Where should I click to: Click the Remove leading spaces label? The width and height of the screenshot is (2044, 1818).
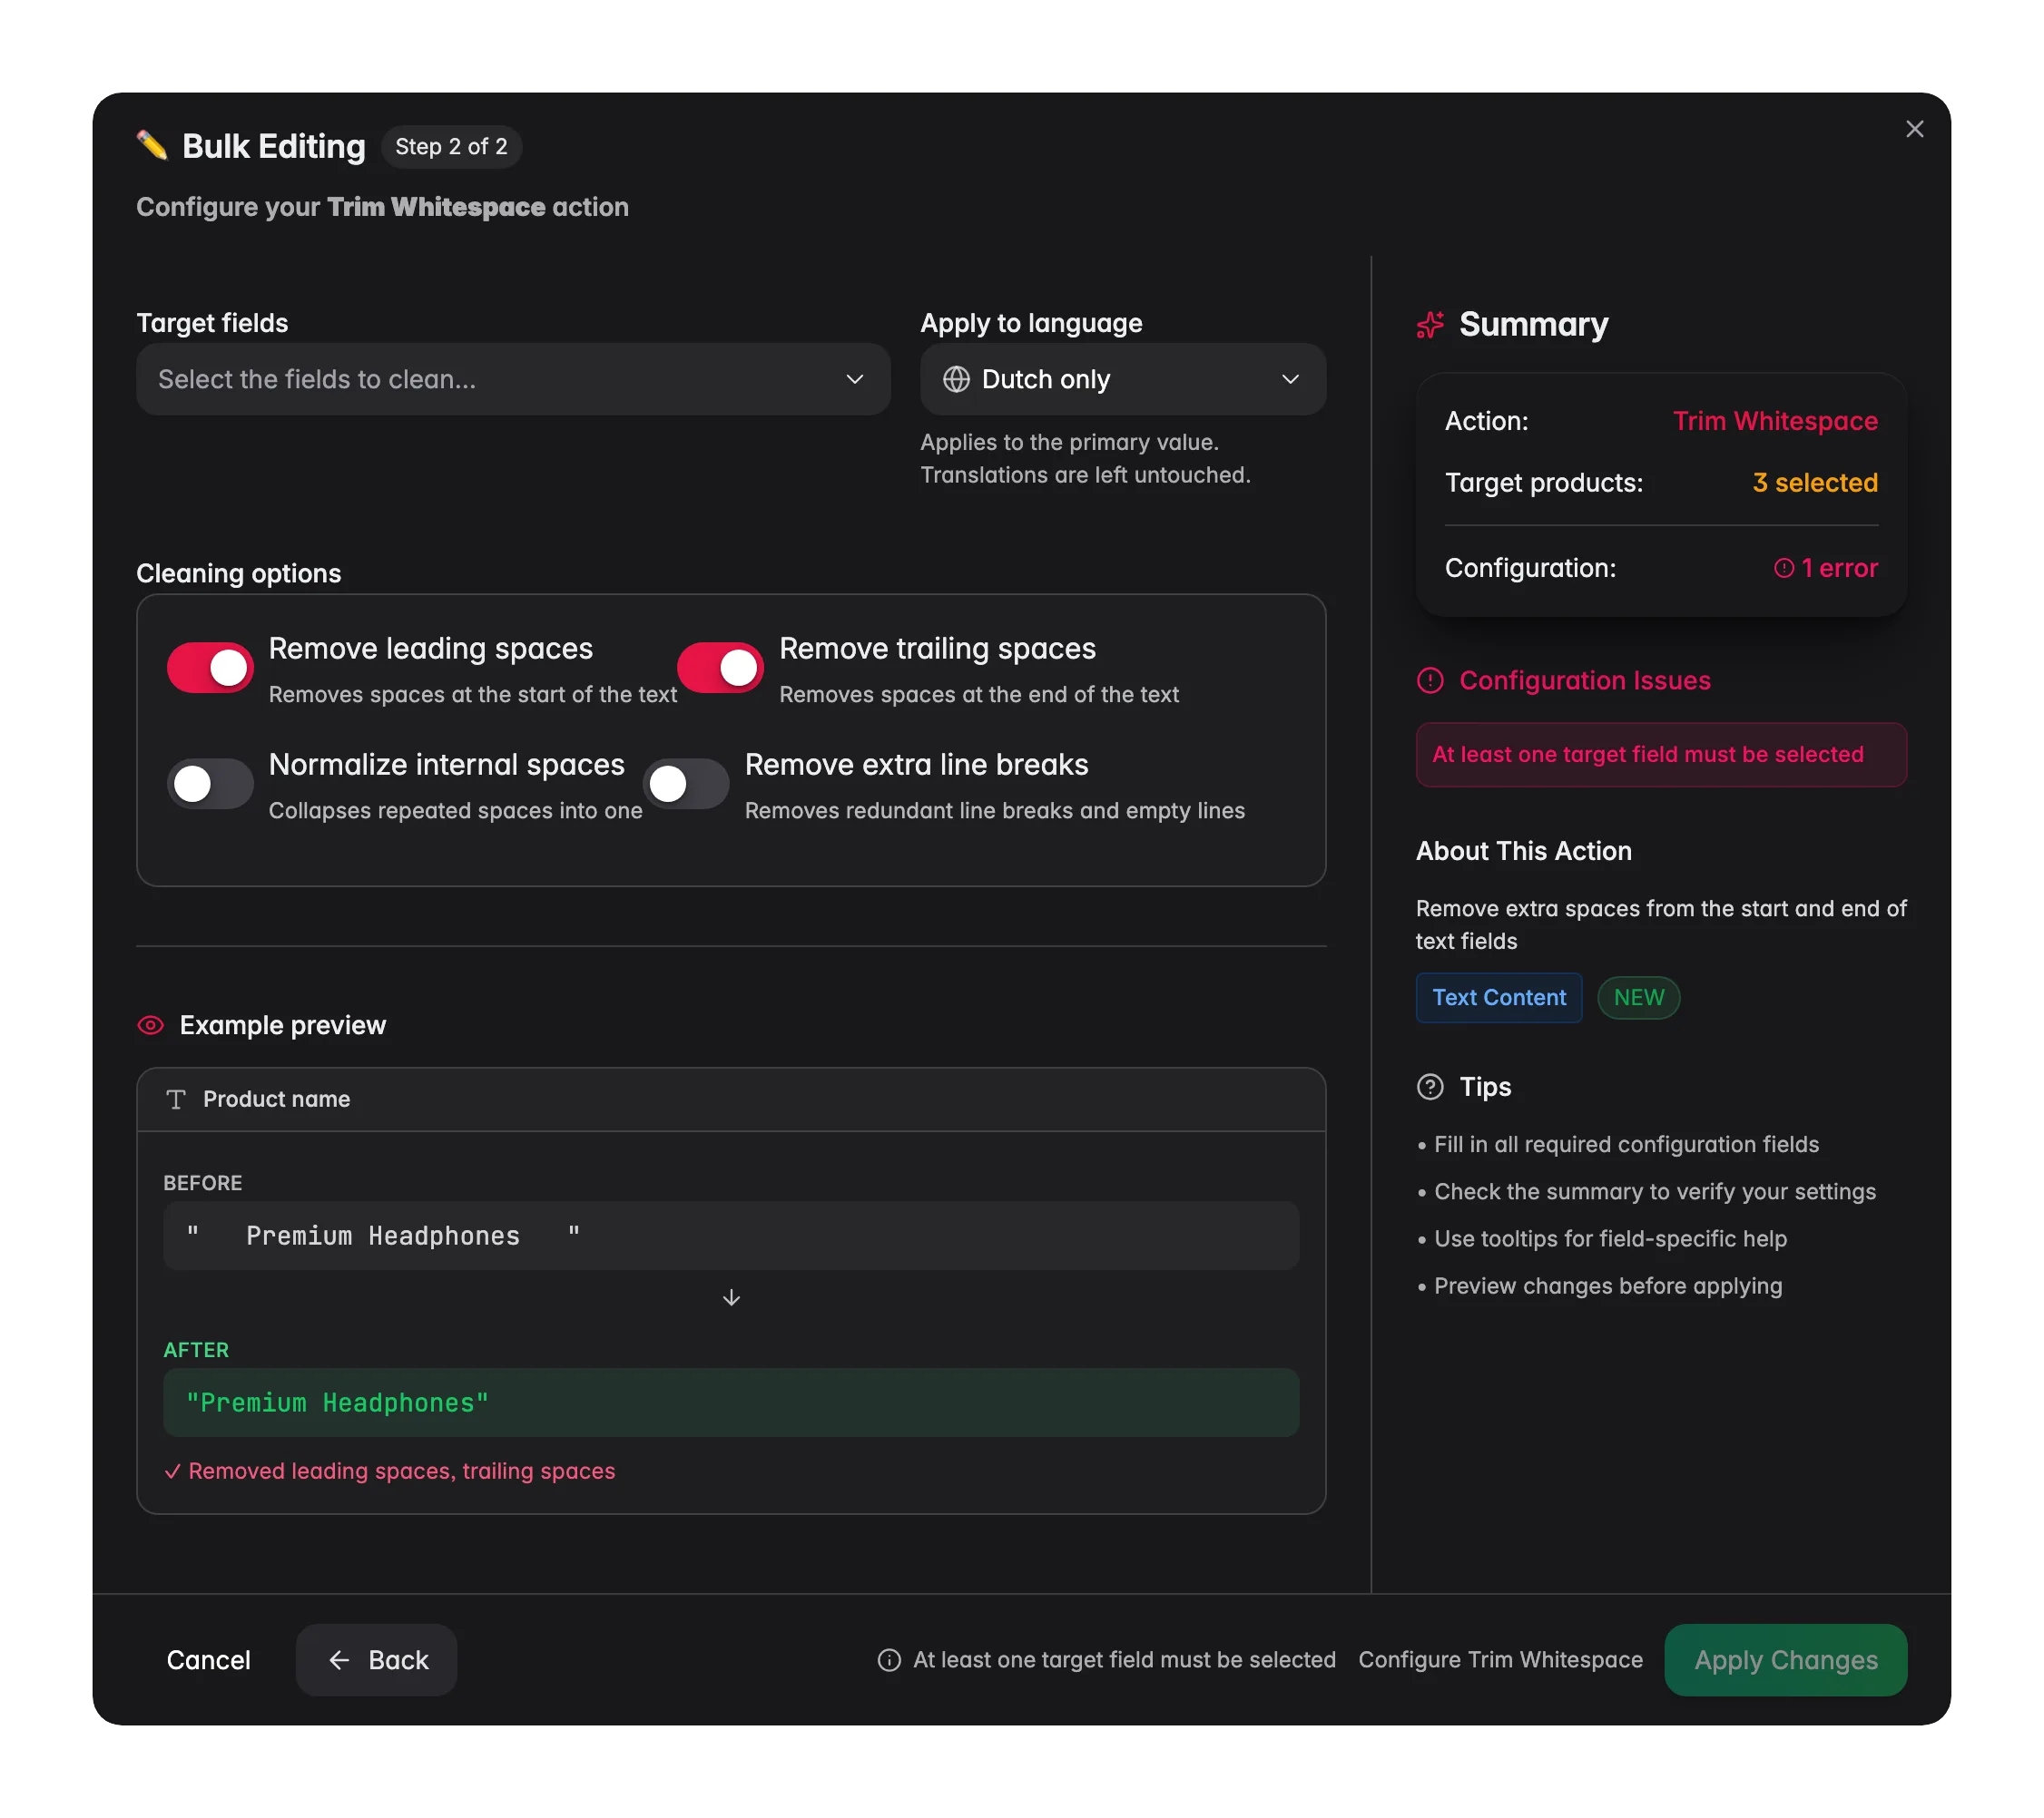tap(431, 649)
